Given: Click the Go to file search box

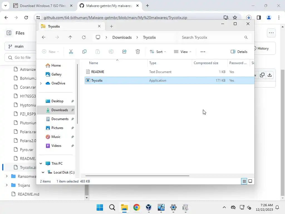Looking at the screenshot, I should click(x=20, y=57).
